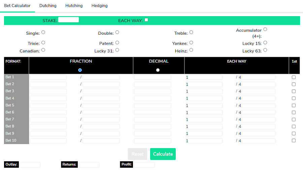The width and height of the screenshot is (303, 175).
Task: Click the Reset button
Action: (x=137, y=154)
